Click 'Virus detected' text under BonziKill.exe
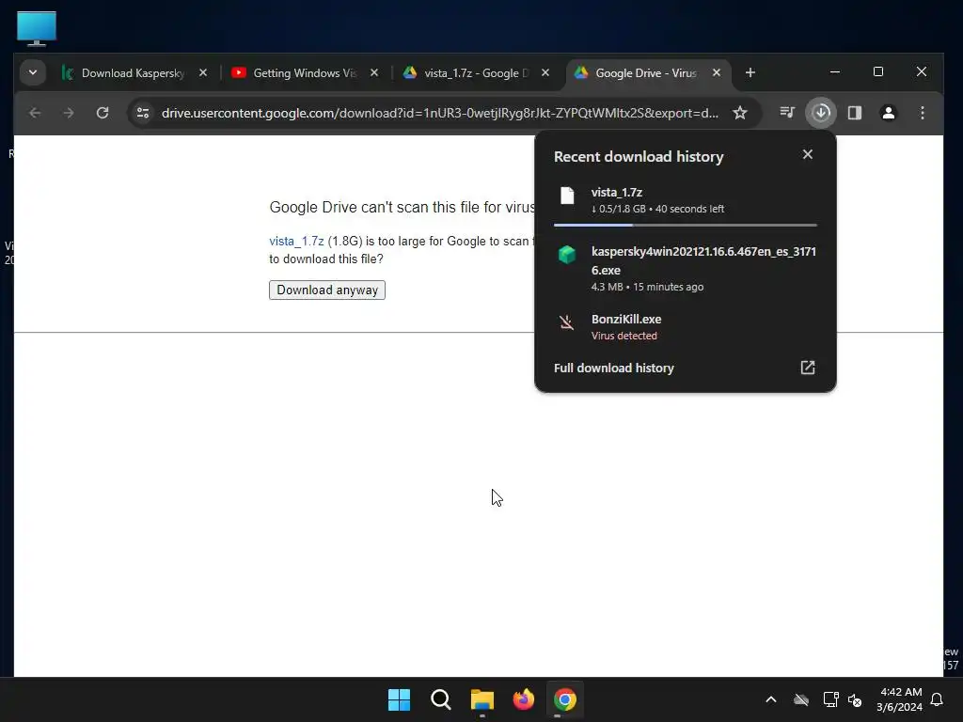Viewport: 963px width, 722px height. pyautogui.click(x=624, y=336)
